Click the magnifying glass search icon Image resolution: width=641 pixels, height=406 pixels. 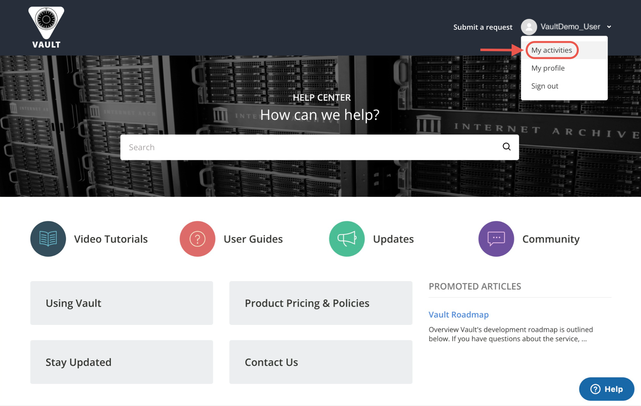pos(506,147)
